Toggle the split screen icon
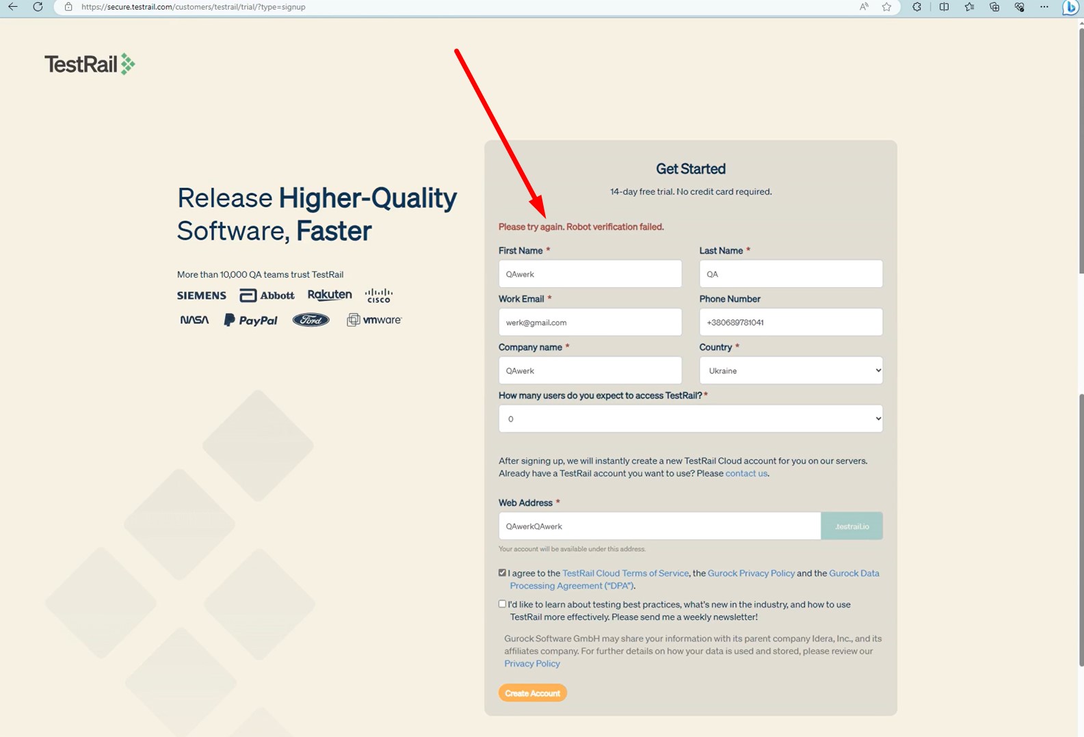 [x=944, y=7]
